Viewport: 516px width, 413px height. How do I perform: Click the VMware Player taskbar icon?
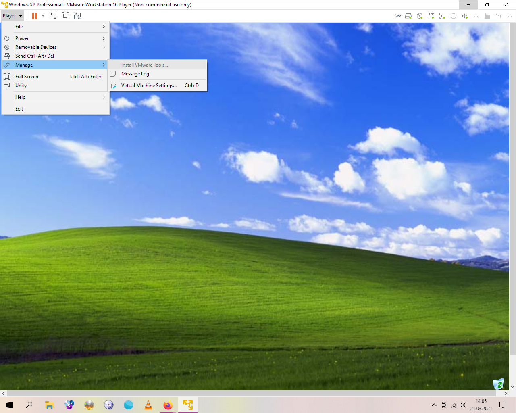(188, 405)
